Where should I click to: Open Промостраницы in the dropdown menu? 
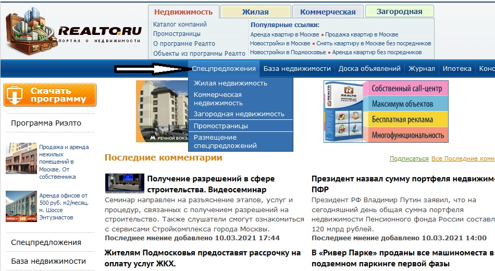pyautogui.click(x=221, y=126)
